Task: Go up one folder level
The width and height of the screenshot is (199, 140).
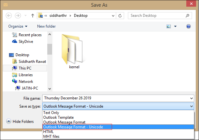Action: [x=33, y=16]
